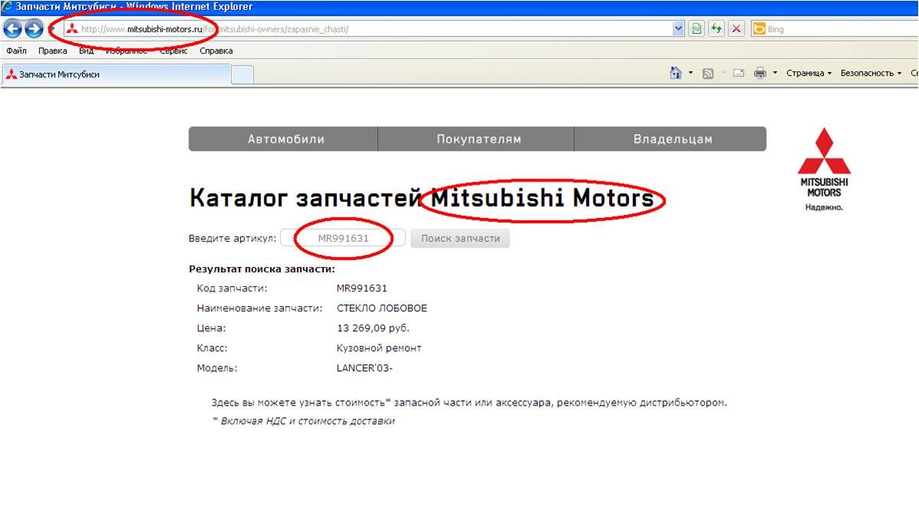Click the part code value MR991631 in results

[362, 288]
